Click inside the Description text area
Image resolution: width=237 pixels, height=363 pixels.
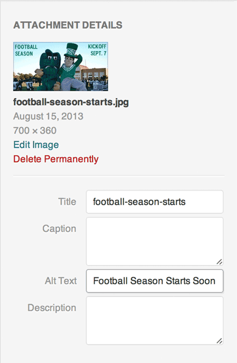coord(154,321)
